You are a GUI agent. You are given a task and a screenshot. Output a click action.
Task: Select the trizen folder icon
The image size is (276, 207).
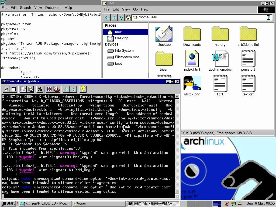164,61
